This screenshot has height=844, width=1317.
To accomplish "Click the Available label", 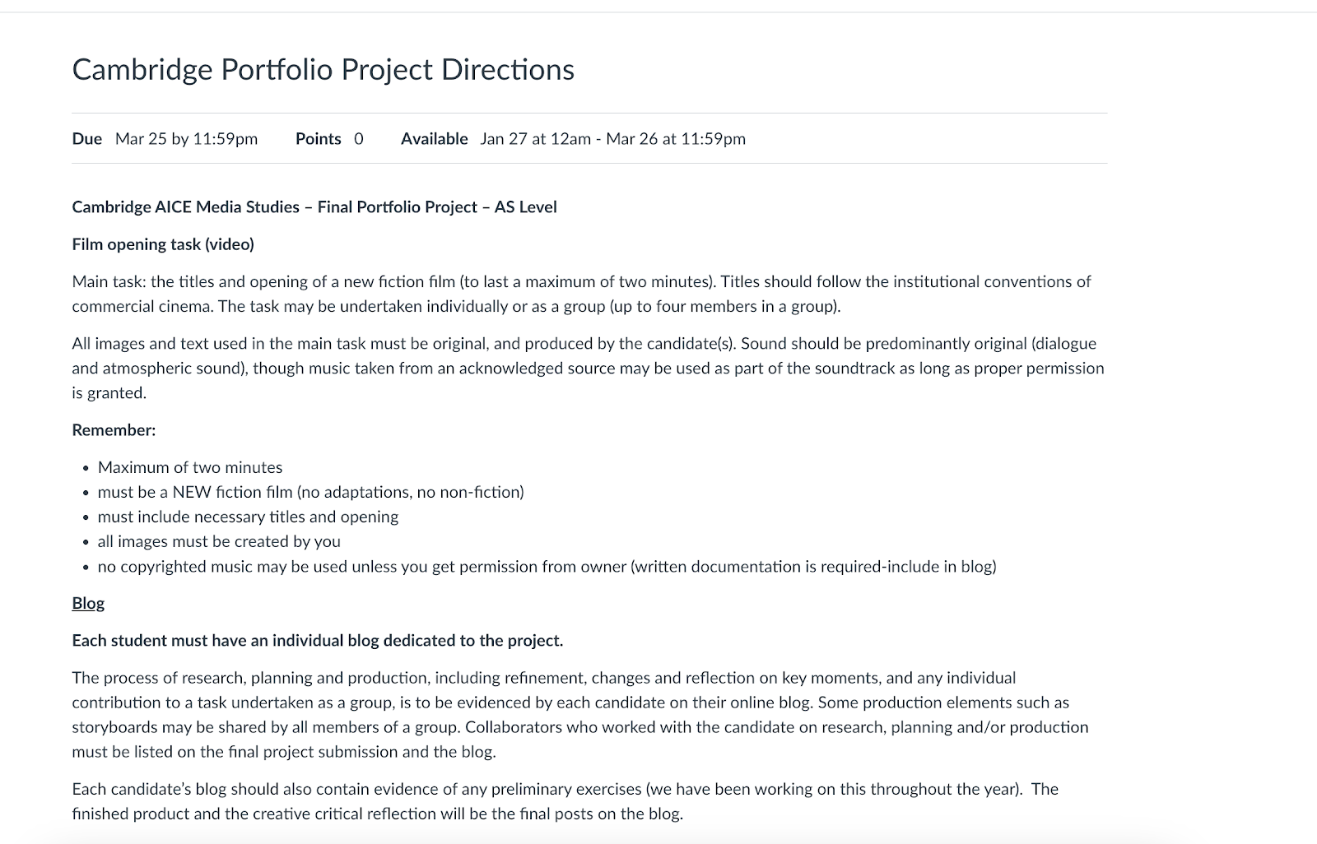I will coord(435,139).
